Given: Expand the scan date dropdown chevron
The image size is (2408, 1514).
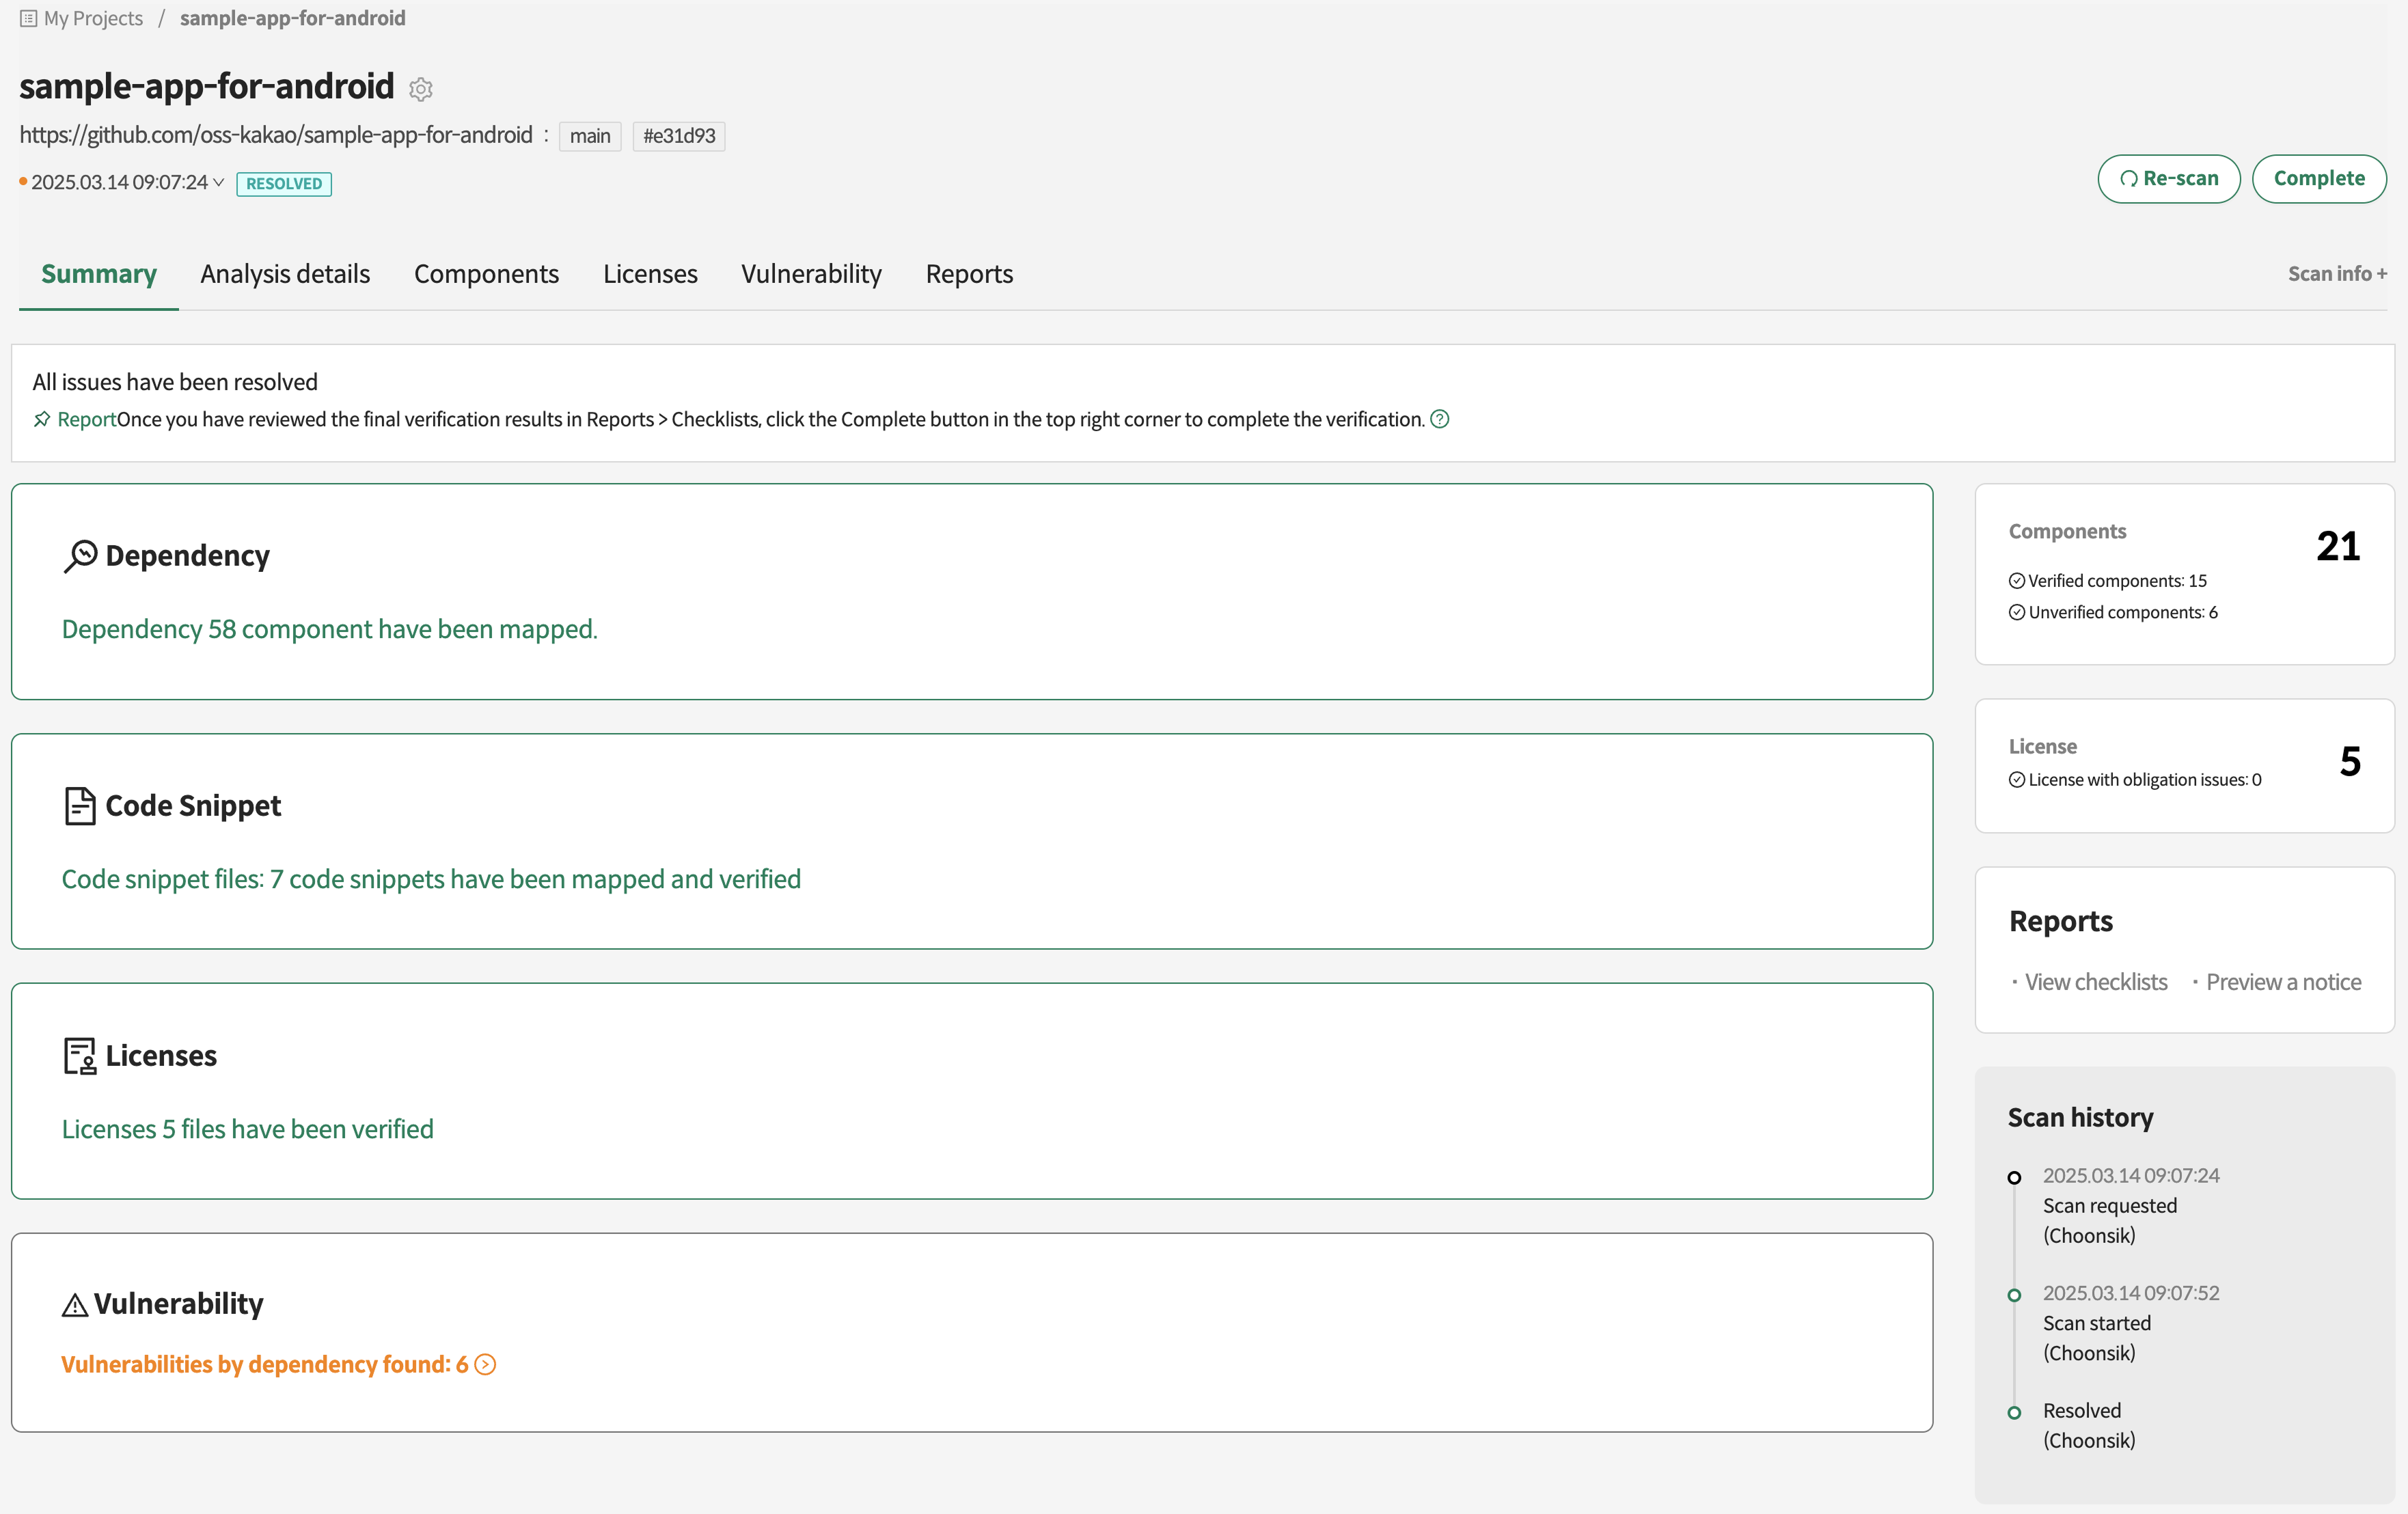Looking at the screenshot, I should 218,182.
